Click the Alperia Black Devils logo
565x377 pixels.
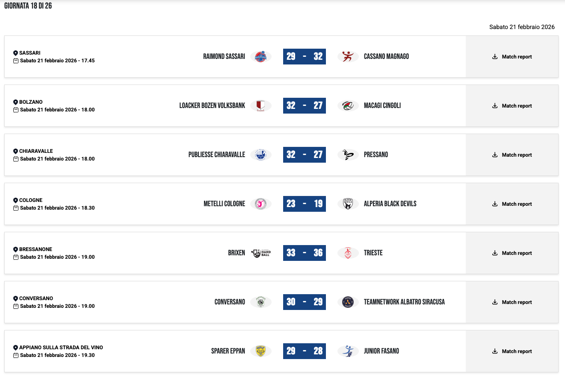pos(348,204)
